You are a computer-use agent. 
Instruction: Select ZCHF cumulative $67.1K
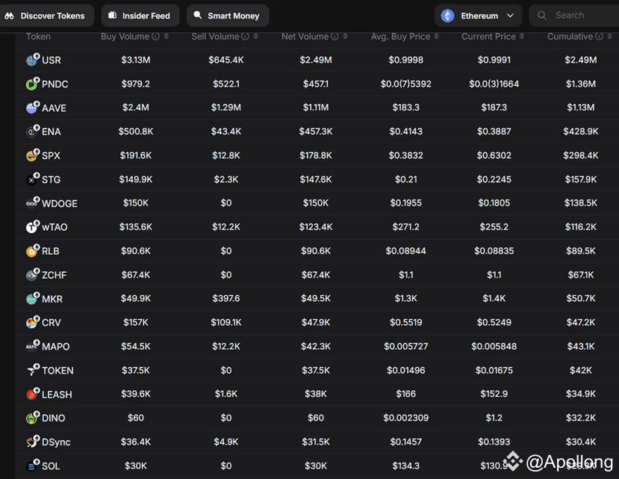pos(581,275)
